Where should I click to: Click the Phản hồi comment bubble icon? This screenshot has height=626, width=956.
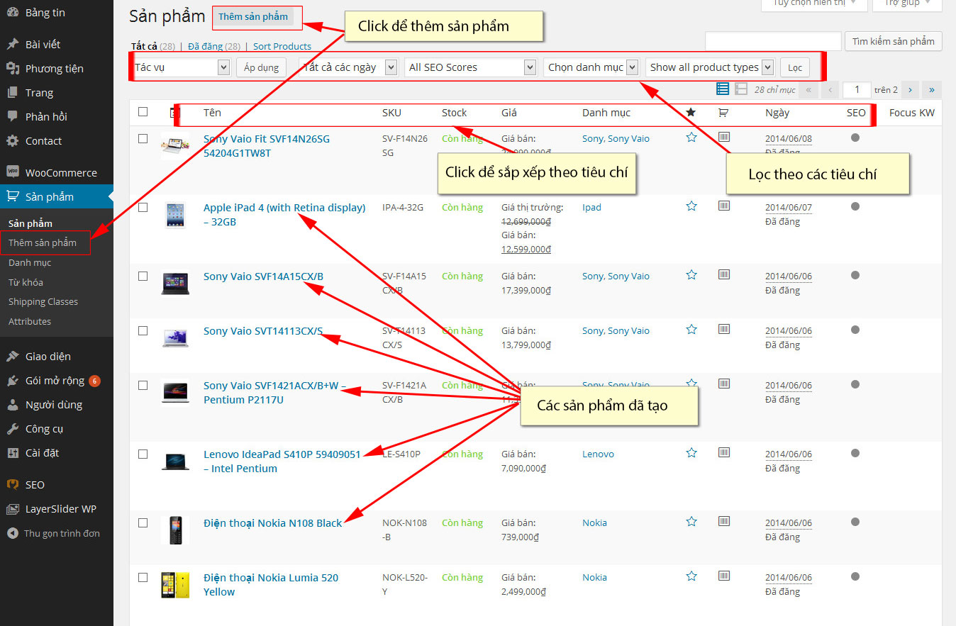coord(13,116)
